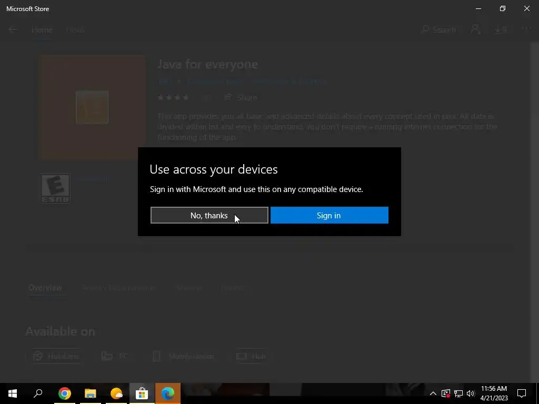Screen dimensions: 539x404
Task: Select the Overview tab
Action: tap(45, 288)
